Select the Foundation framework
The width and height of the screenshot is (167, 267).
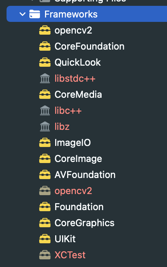pos(79,207)
